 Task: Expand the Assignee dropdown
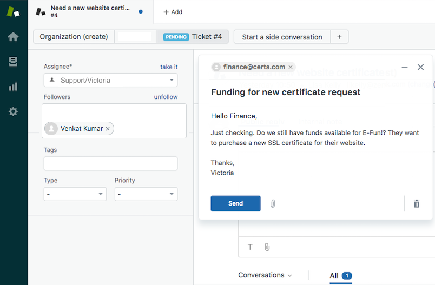pyautogui.click(x=110, y=80)
